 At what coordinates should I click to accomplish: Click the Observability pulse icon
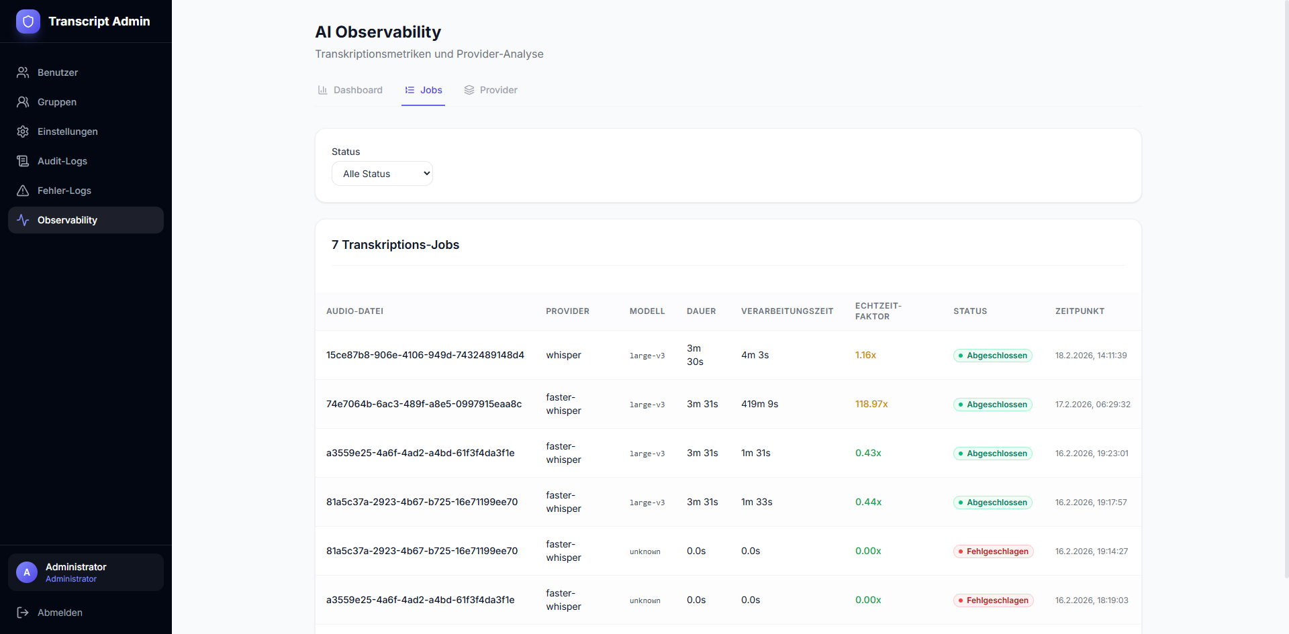(x=23, y=220)
